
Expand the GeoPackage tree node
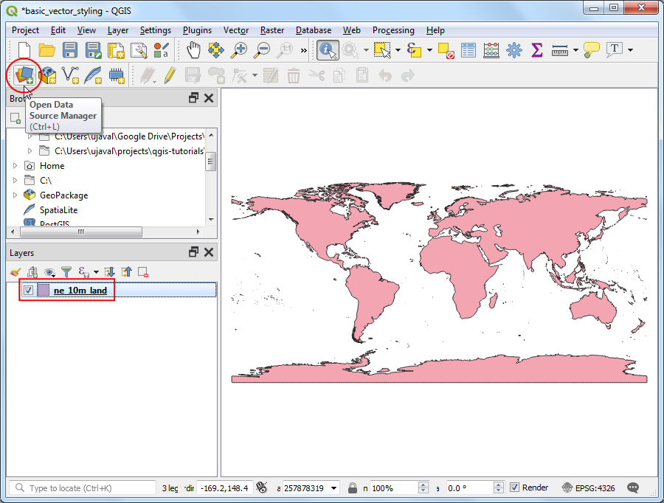click(15, 195)
